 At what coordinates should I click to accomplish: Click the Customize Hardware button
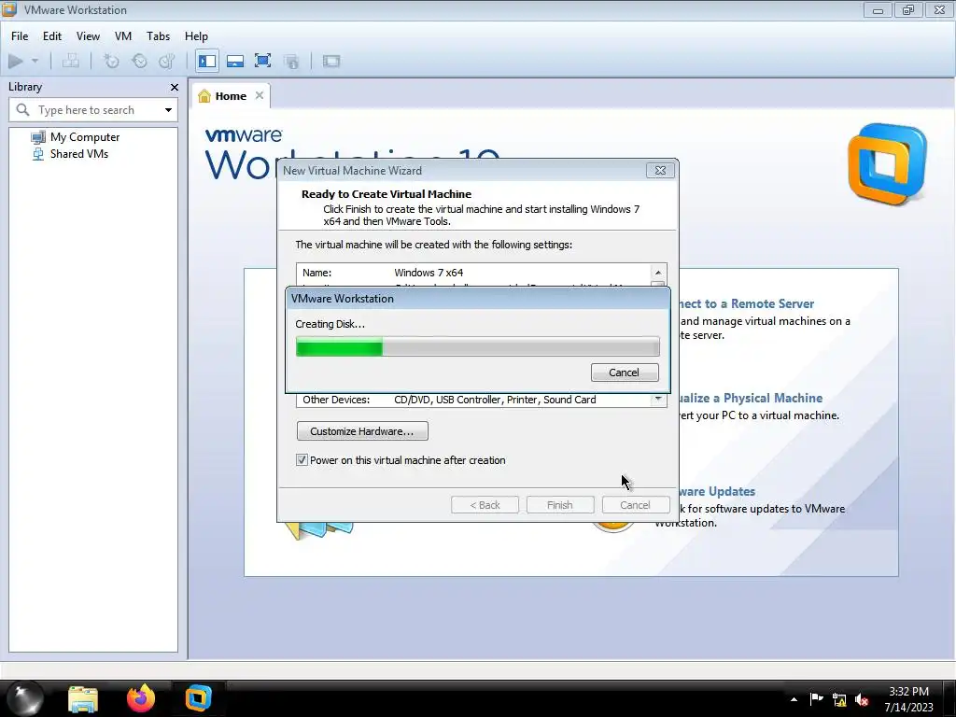point(362,431)
